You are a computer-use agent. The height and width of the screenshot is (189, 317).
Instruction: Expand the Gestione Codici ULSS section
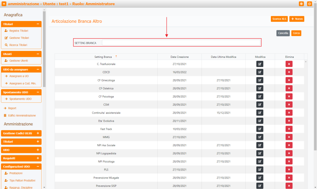point(38,133)
